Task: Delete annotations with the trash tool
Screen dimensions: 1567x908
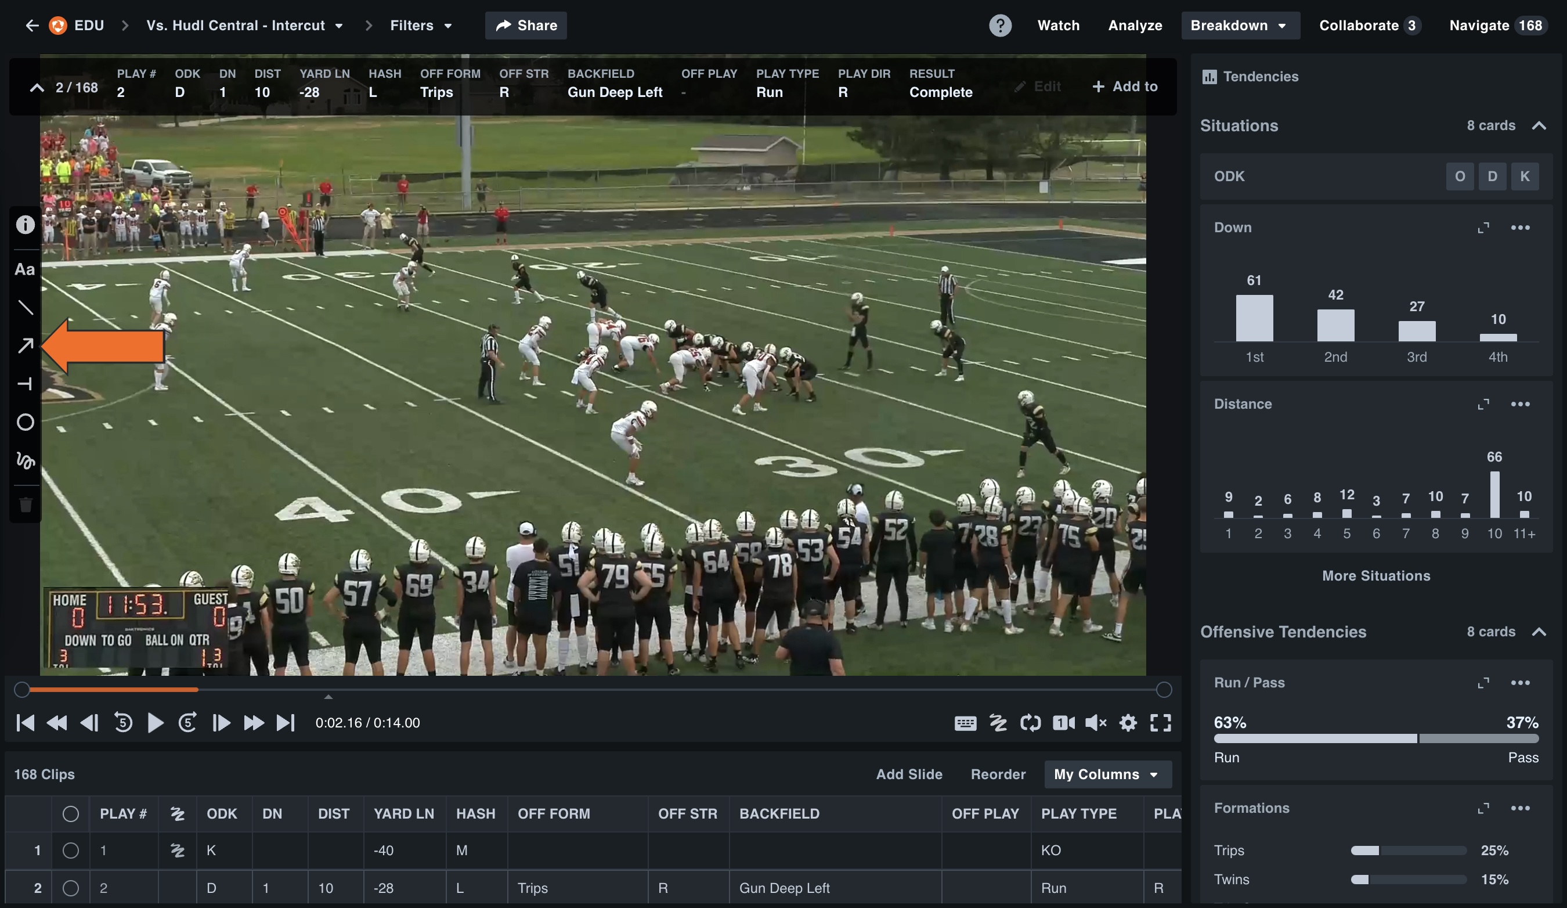Action: click(x=26, y=505)
